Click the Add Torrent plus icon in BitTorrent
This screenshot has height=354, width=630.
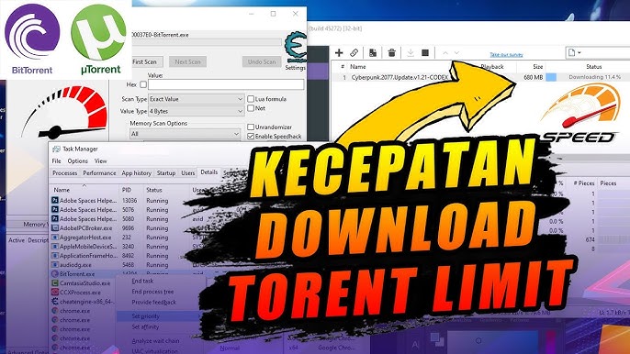click(339, 52)
